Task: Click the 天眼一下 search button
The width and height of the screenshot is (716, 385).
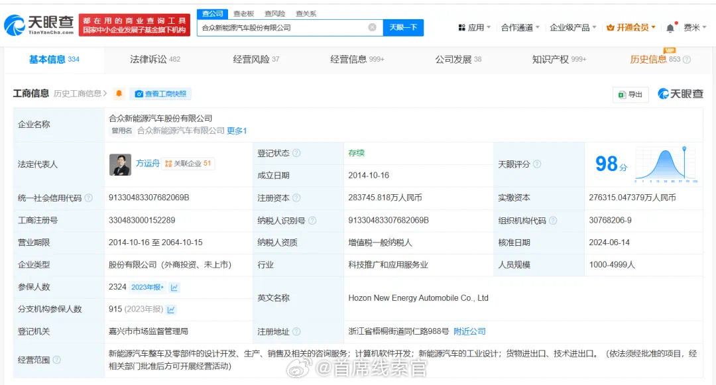Action: coord(403,27)
